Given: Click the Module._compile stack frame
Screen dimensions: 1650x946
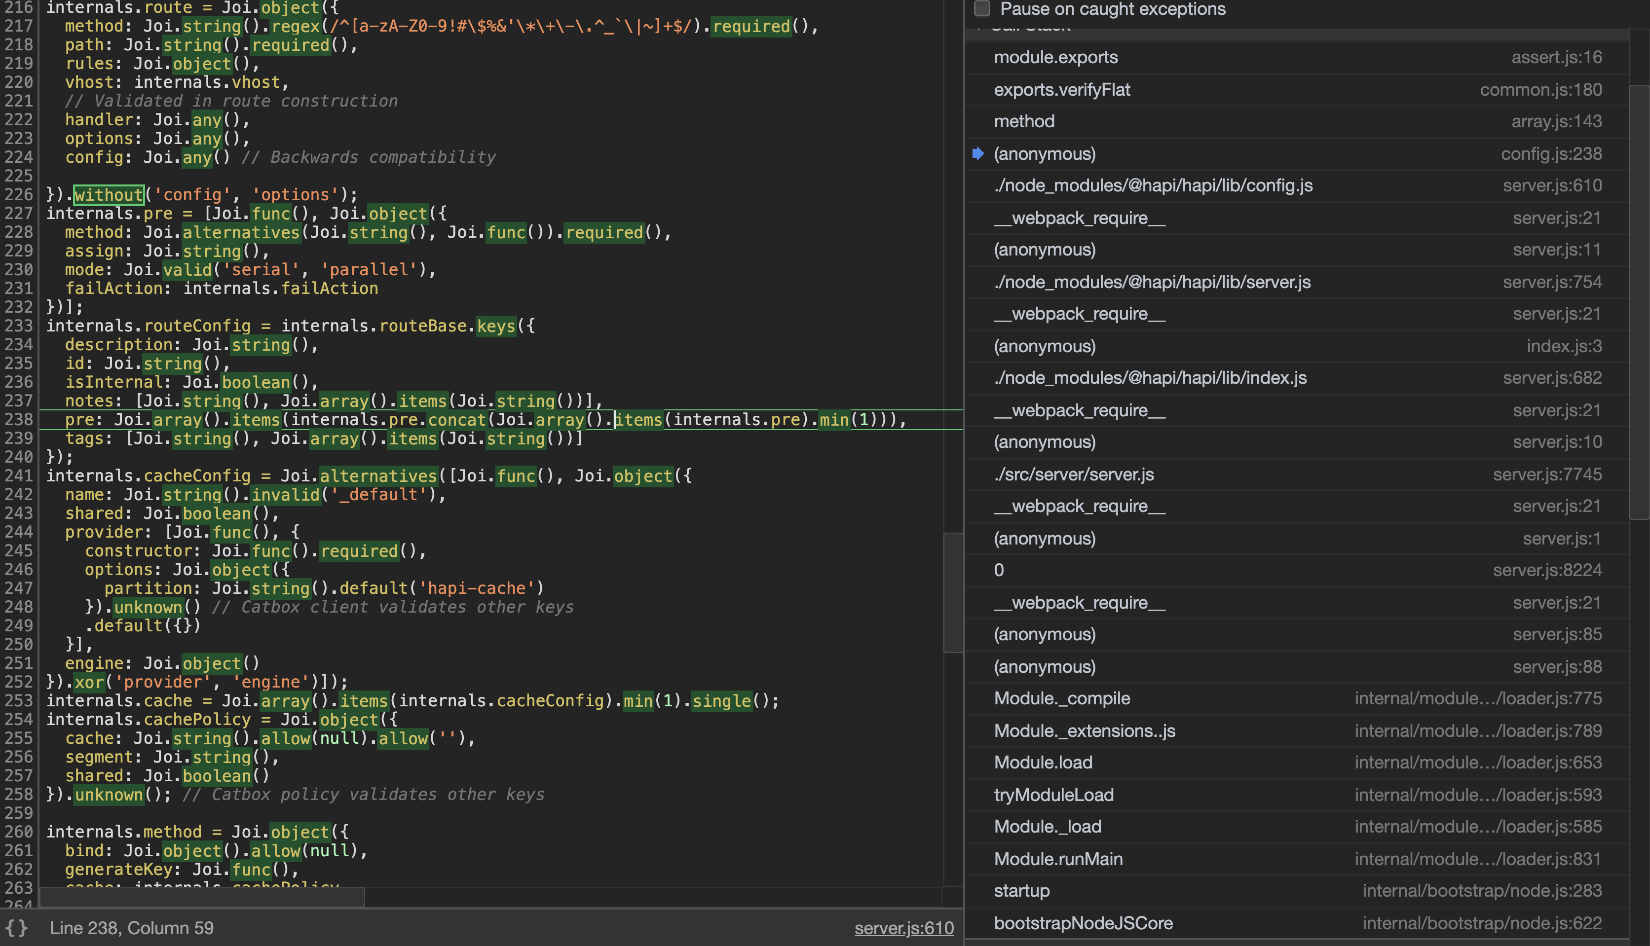Looking at the screenshot, I should 1062,698.
